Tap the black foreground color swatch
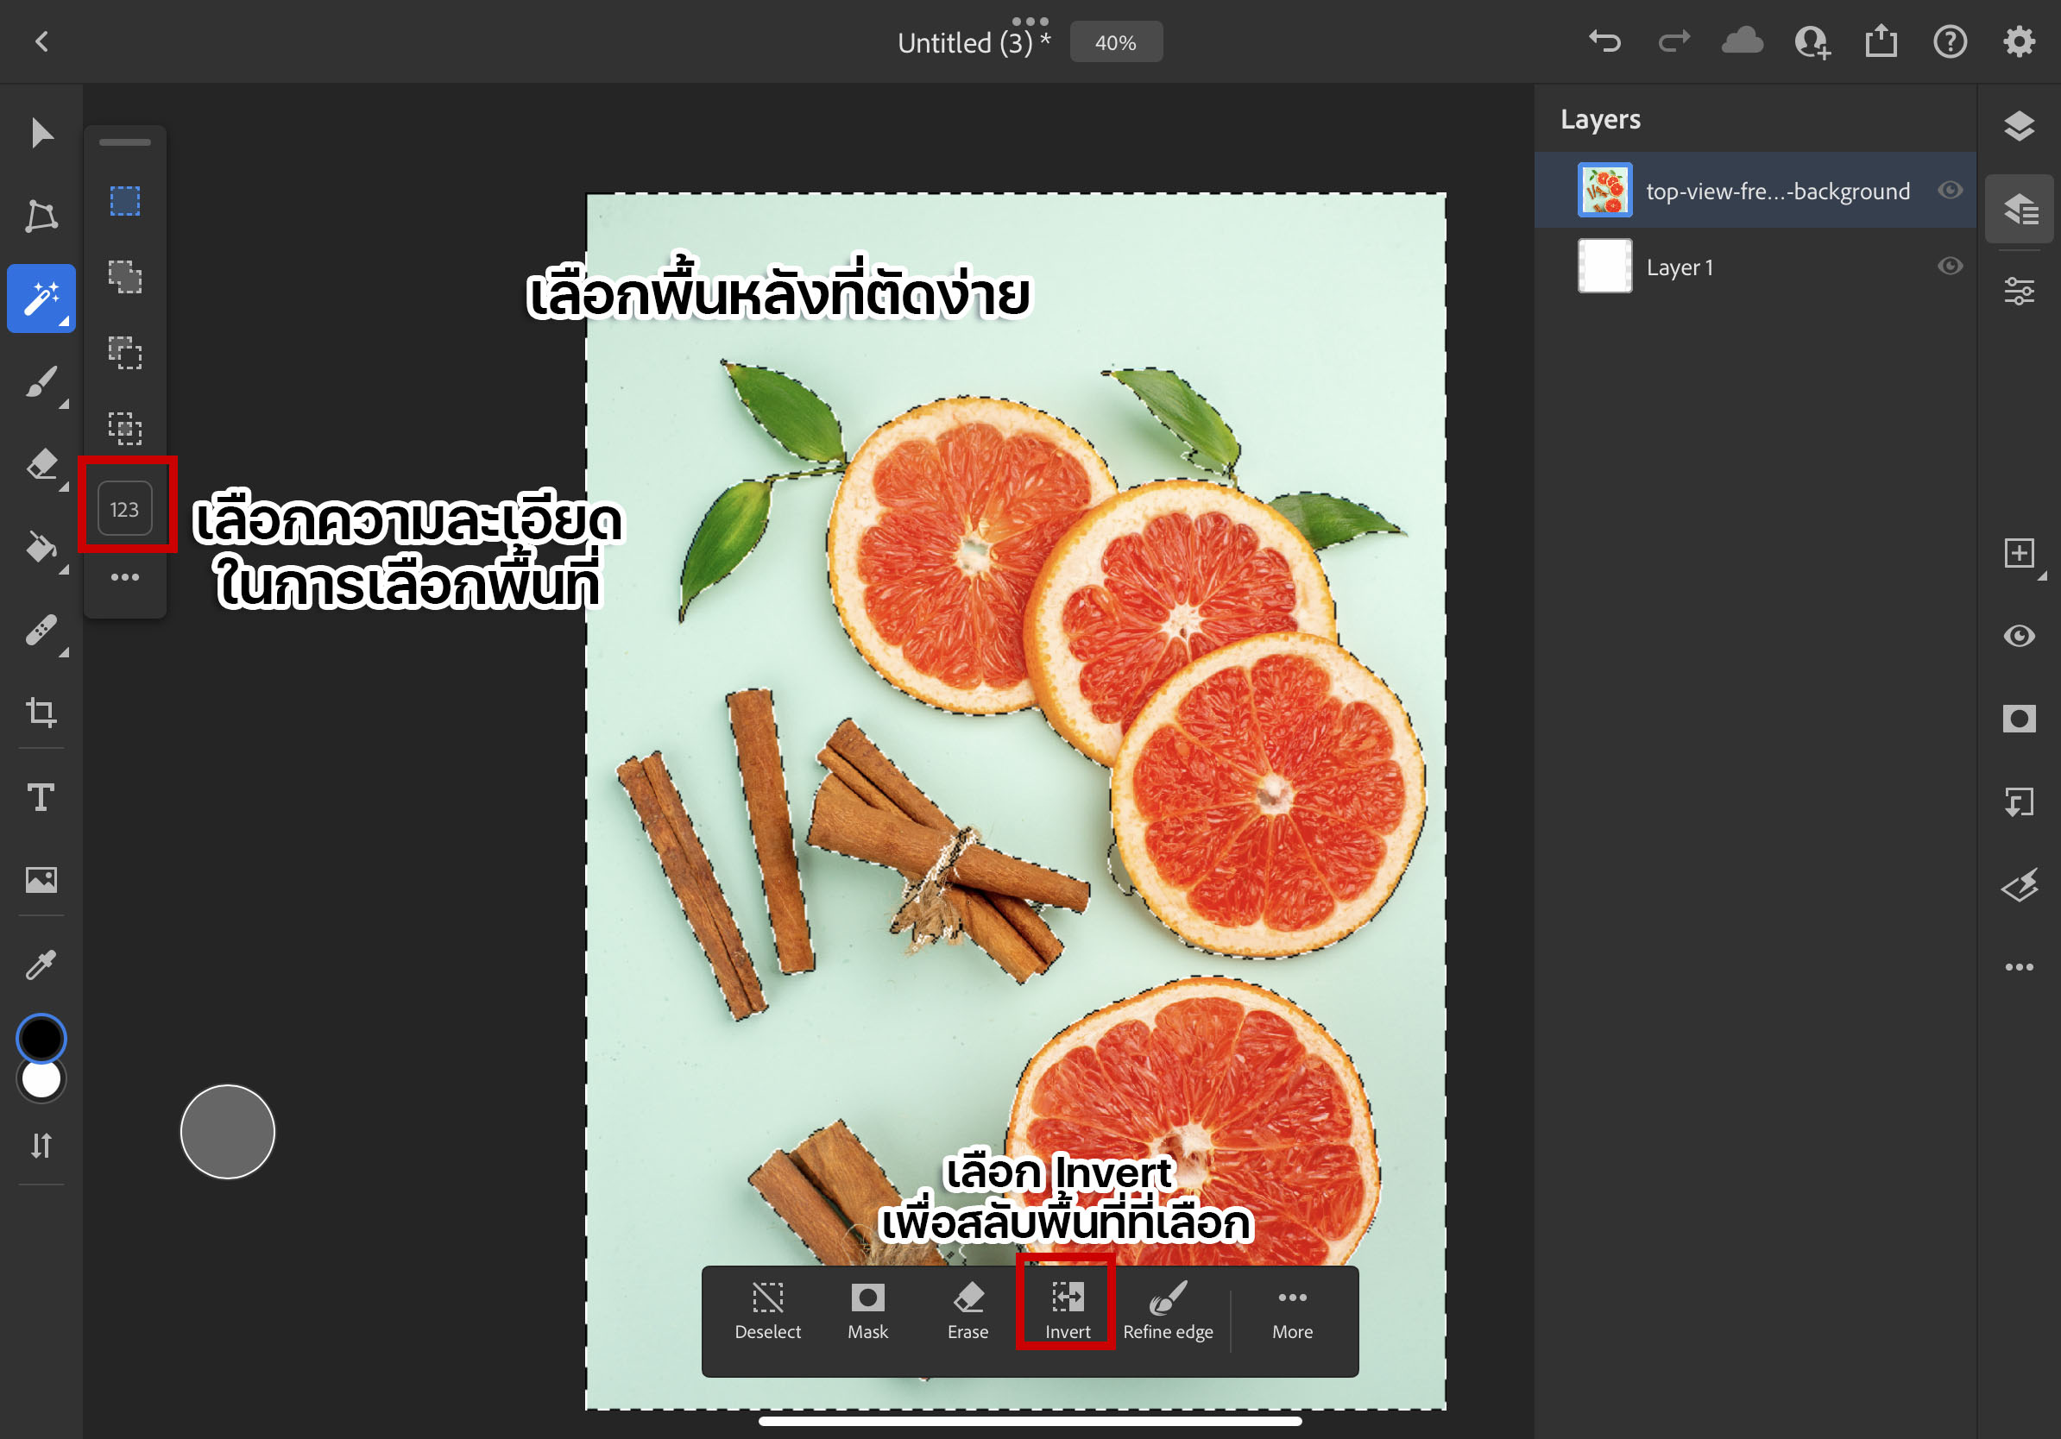 tap(41, 1038)
